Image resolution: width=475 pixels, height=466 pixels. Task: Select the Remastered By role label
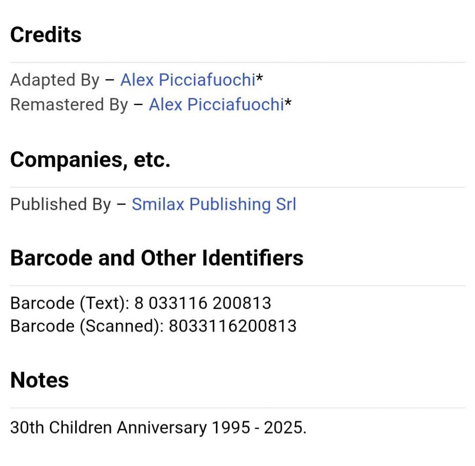tap(69, 105)
